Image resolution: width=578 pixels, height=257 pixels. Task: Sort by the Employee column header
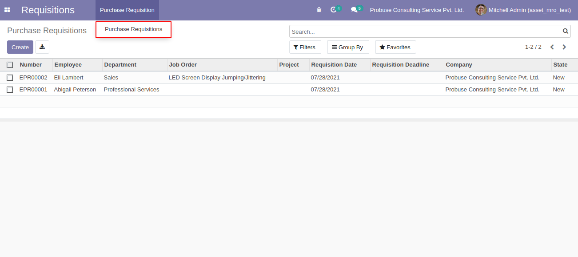point(77,65)
